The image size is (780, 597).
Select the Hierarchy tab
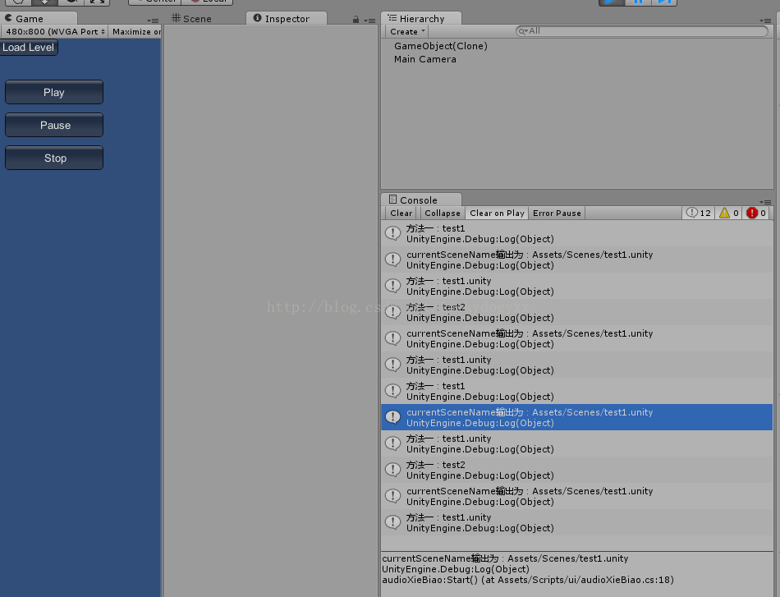(x=421, y=18)
